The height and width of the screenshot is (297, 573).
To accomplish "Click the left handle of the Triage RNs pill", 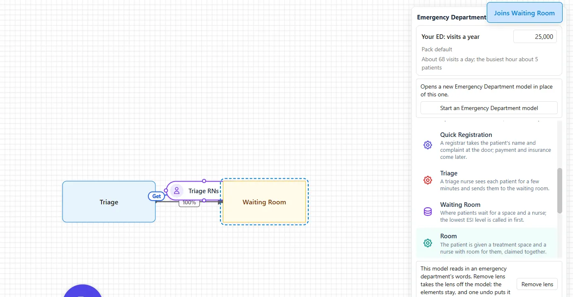I will pos(166,191).
